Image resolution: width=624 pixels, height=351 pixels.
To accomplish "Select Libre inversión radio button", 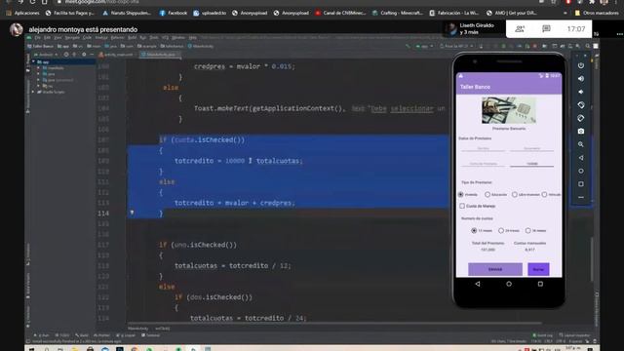I will (515, 195).
